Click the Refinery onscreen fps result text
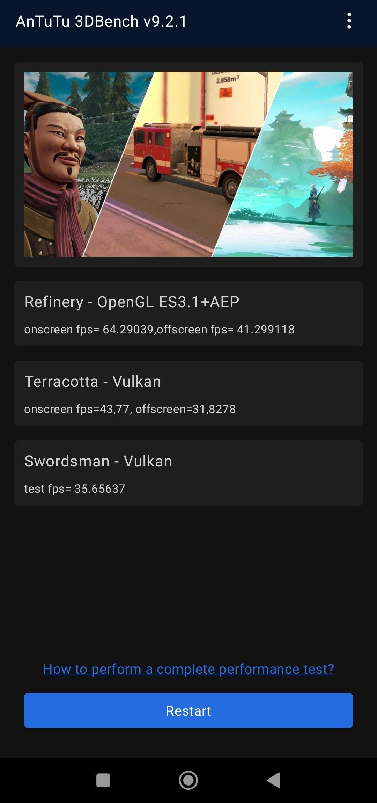The height and width of the screenshot is (803, 377). tap(159, 329)
